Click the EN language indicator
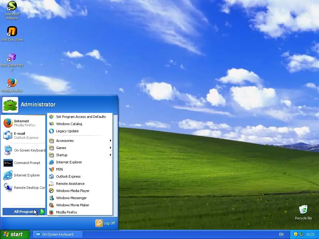 (x=281, y=234)
